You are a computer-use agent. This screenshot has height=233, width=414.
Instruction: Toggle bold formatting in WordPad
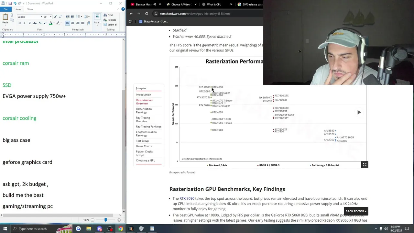(19, 23)
